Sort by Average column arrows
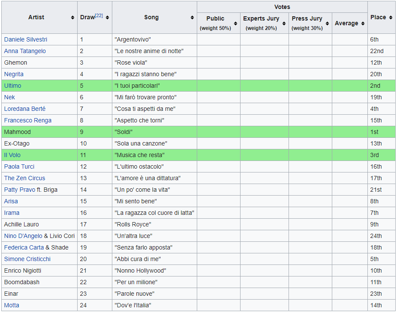 click(x=363, y=24)
